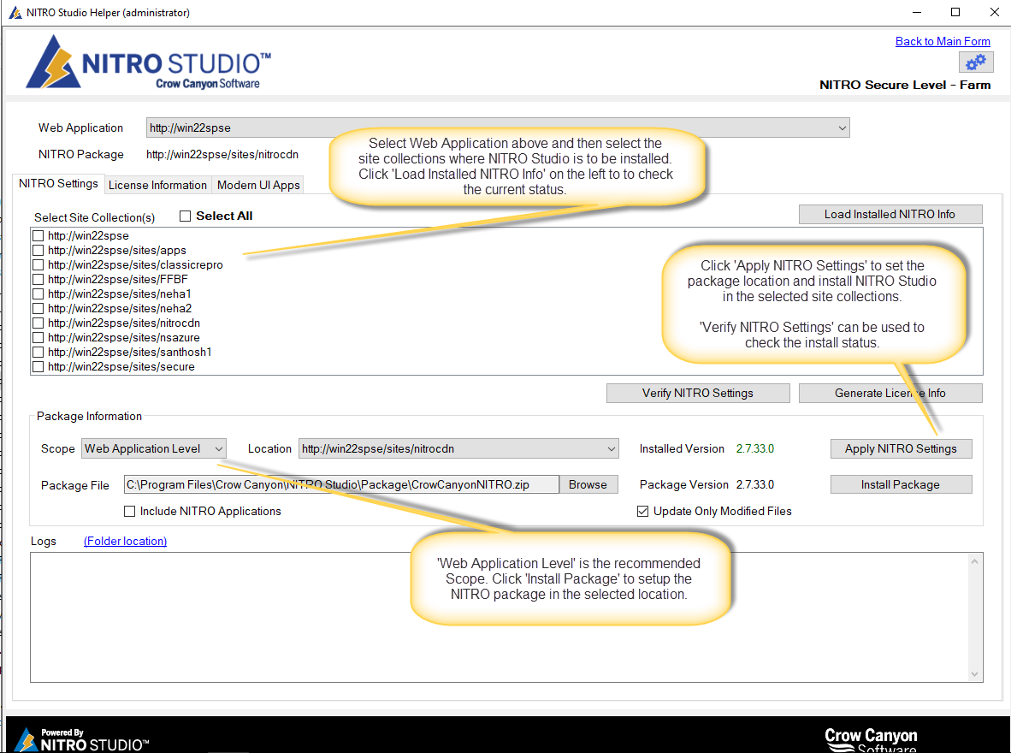Click inside the Logs text area
Screen dimensions: 1011x753
coord(499,617)
